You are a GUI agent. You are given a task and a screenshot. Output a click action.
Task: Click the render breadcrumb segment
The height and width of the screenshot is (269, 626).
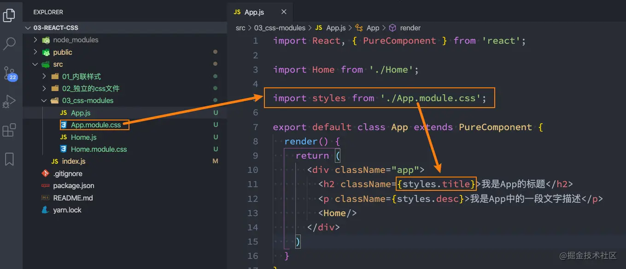click(x=410, y=28)
